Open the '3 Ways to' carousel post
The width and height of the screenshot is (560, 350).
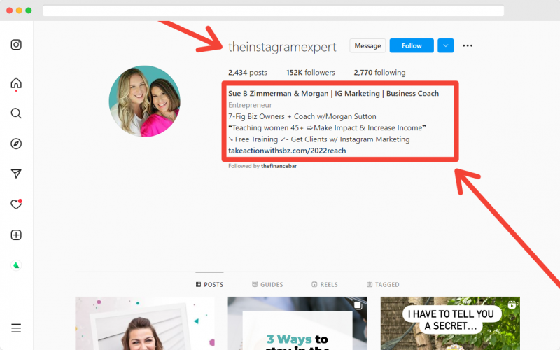297,323
